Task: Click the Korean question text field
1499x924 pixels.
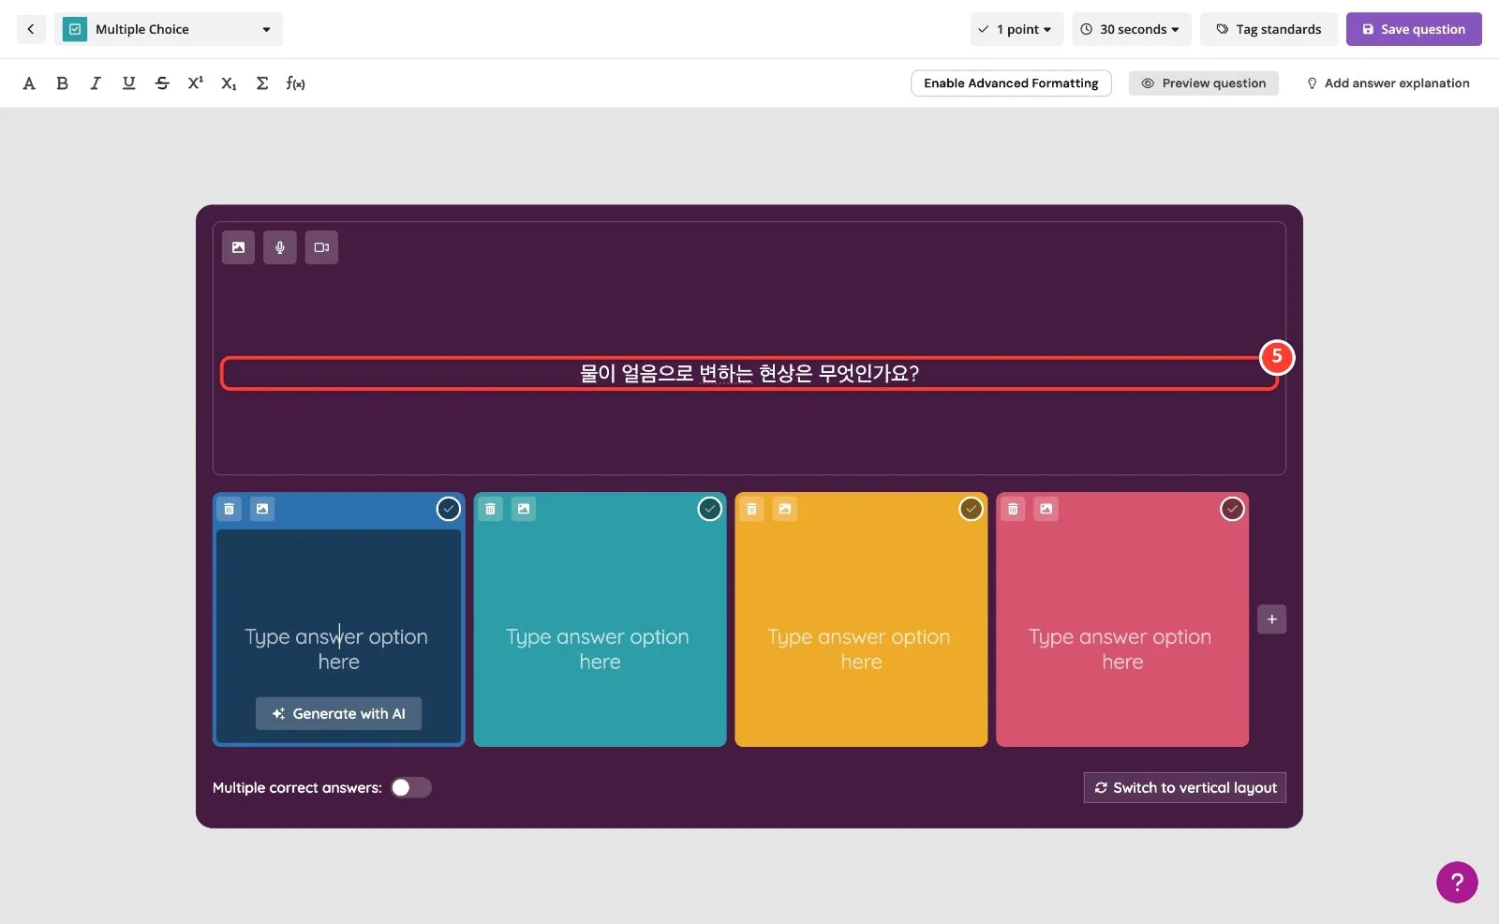Action: (x=749, y=373)
